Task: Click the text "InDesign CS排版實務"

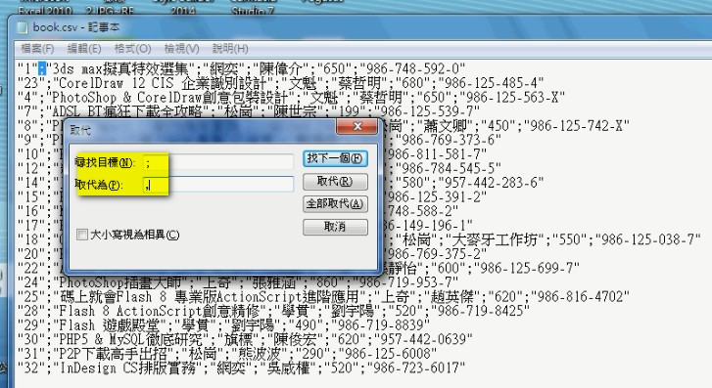Action: [x=127, y=368]
